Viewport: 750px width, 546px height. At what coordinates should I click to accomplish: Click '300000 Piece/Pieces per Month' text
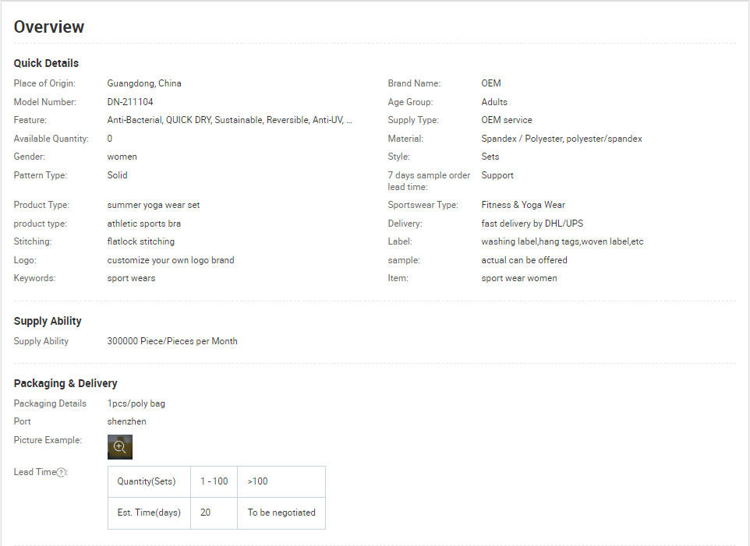click(172, 341)
